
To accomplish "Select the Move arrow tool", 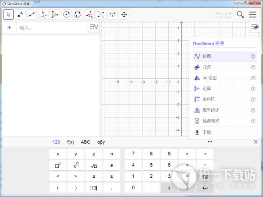I will (9, 14).
